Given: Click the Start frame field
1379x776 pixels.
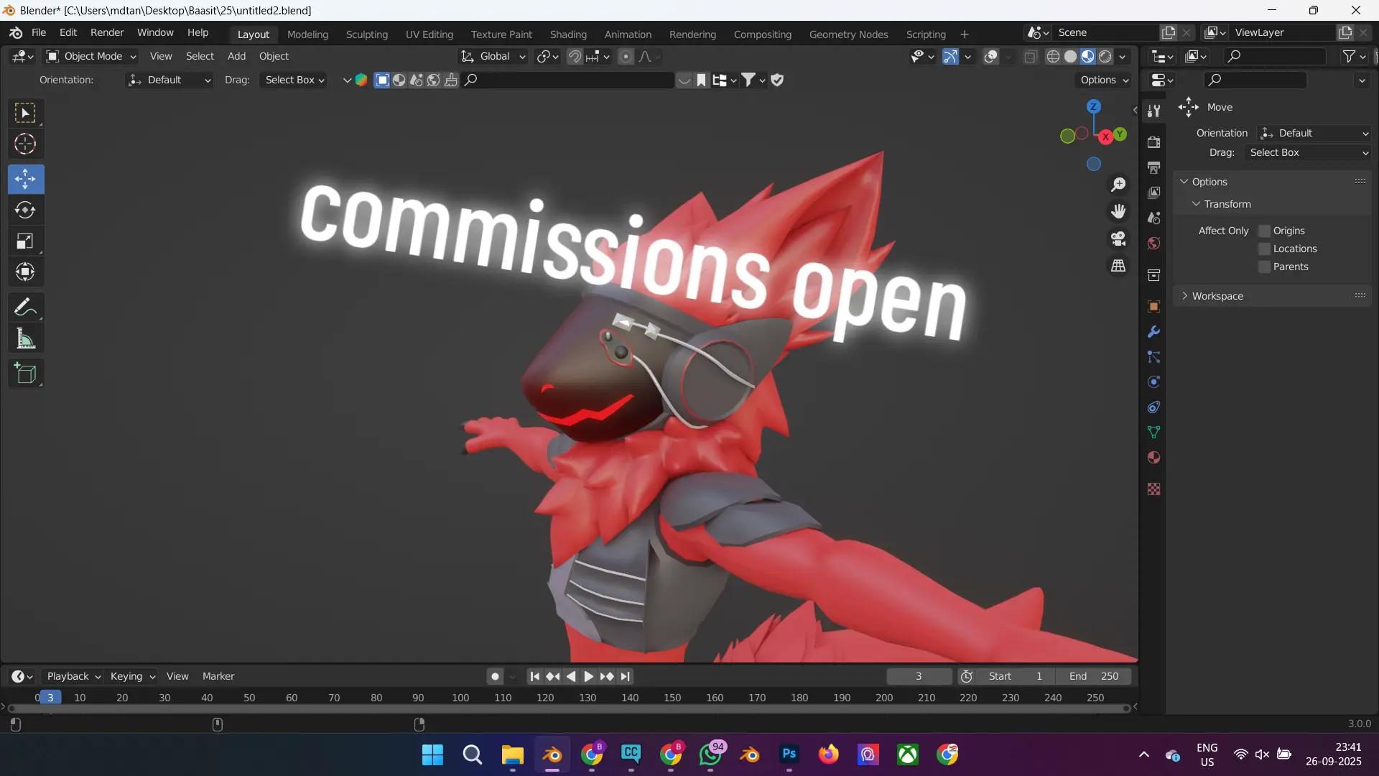Looking at the screenshot, I should 1016,677.
